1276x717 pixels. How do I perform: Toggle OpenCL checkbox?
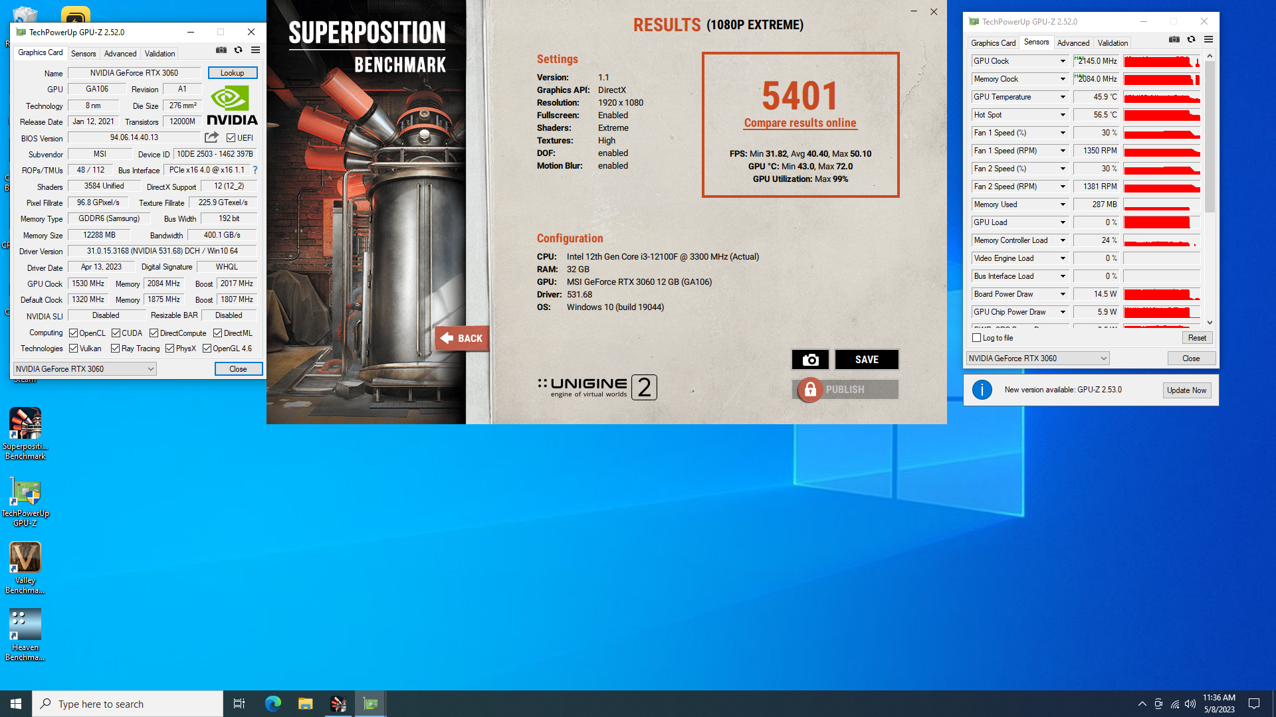(x=74, y=333)
